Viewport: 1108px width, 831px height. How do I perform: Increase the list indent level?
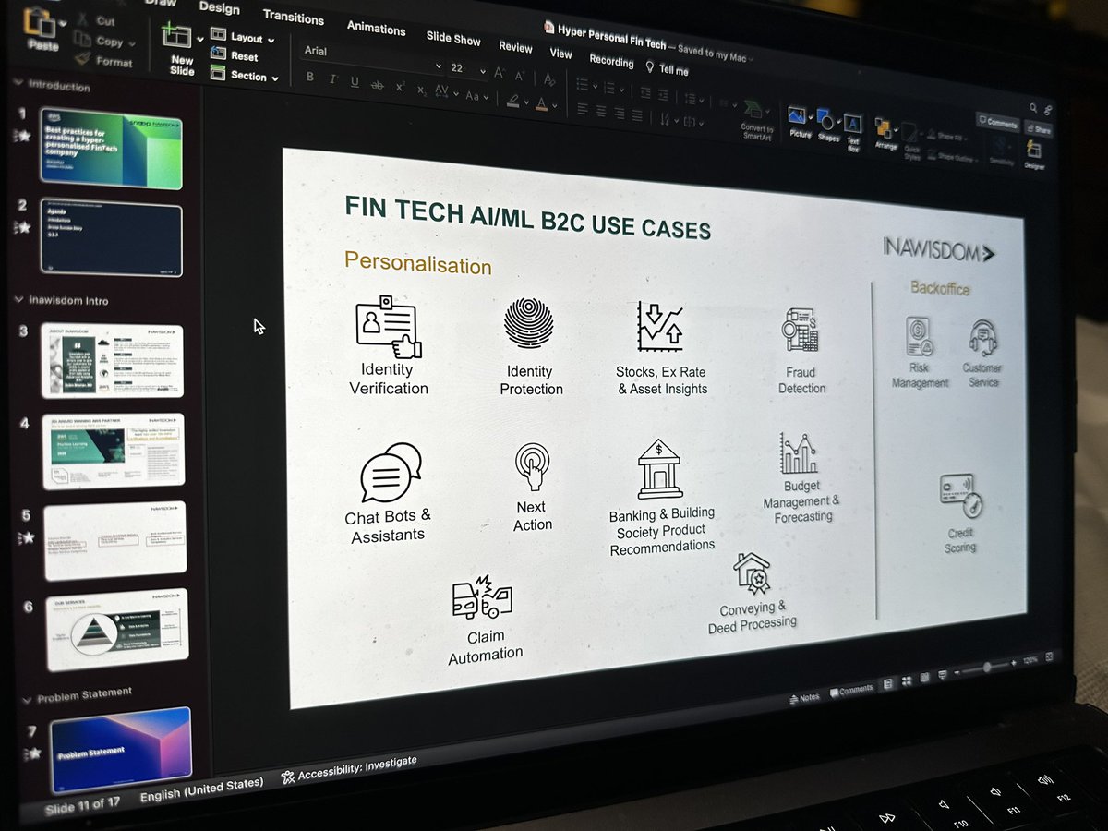(665, 95)
